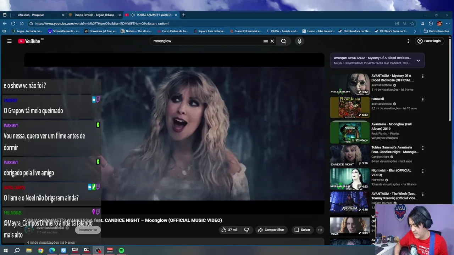The height and width of the screenshot is (255, 454).
Task: Open Spotify from taskbar
Action: (121, 250)
